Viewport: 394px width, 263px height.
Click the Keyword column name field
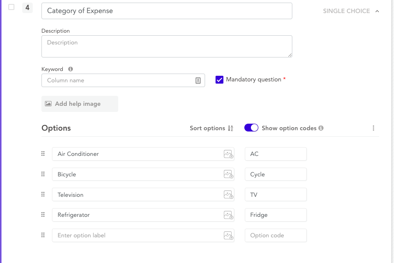tap(118, 81)
